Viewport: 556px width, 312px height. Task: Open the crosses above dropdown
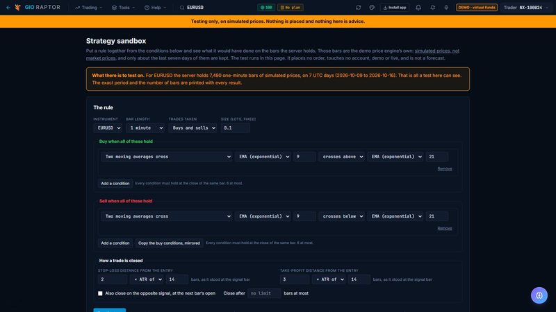[x=341, y=157]
